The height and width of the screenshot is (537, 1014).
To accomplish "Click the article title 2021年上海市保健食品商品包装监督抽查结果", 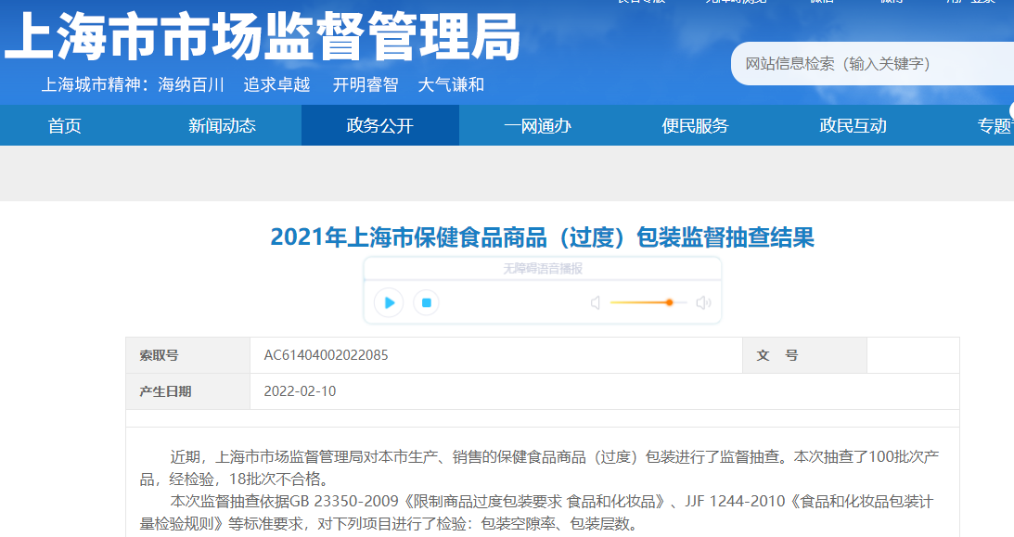I will point(542,237).
